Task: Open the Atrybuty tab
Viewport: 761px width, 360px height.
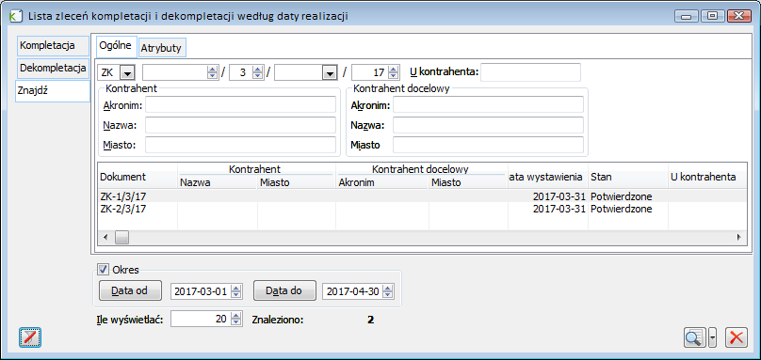Action: click(x=162, y=48)
